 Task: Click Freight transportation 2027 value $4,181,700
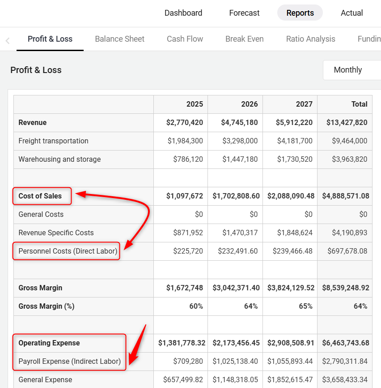point(295,141)
